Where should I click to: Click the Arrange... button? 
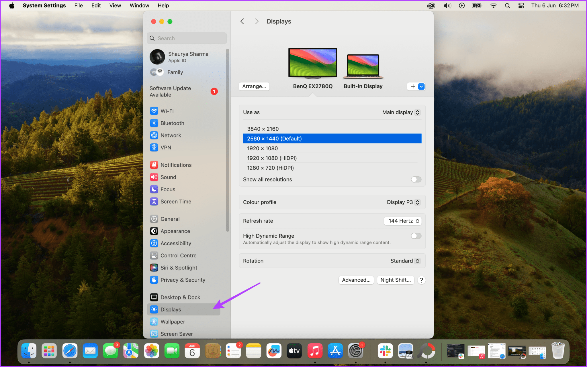click(254, 86)
